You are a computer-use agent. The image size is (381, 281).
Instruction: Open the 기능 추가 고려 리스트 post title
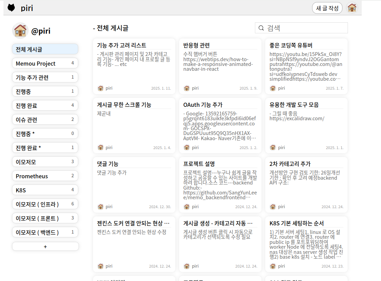pos(122,45)
